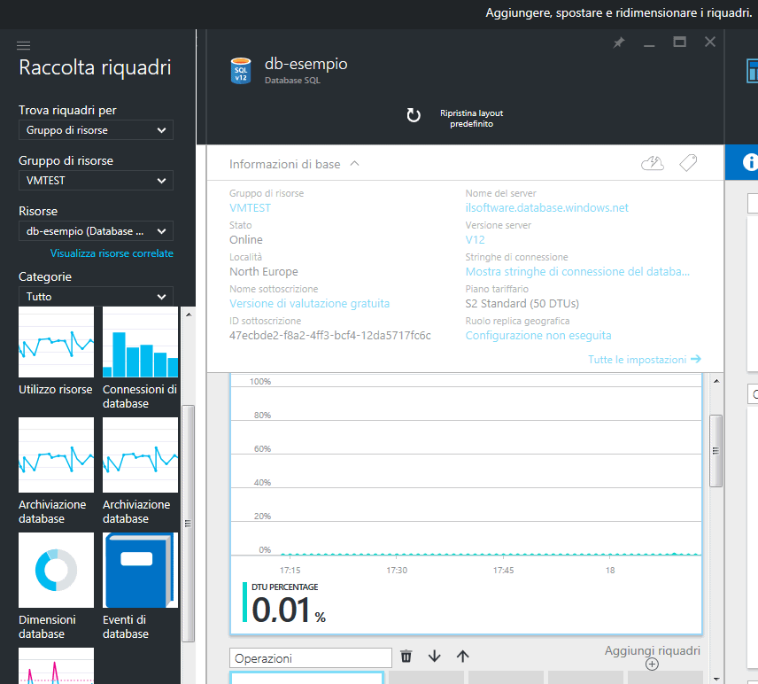Move the Operazioni section down
The image size is (758, 684).
pos(434,657)
